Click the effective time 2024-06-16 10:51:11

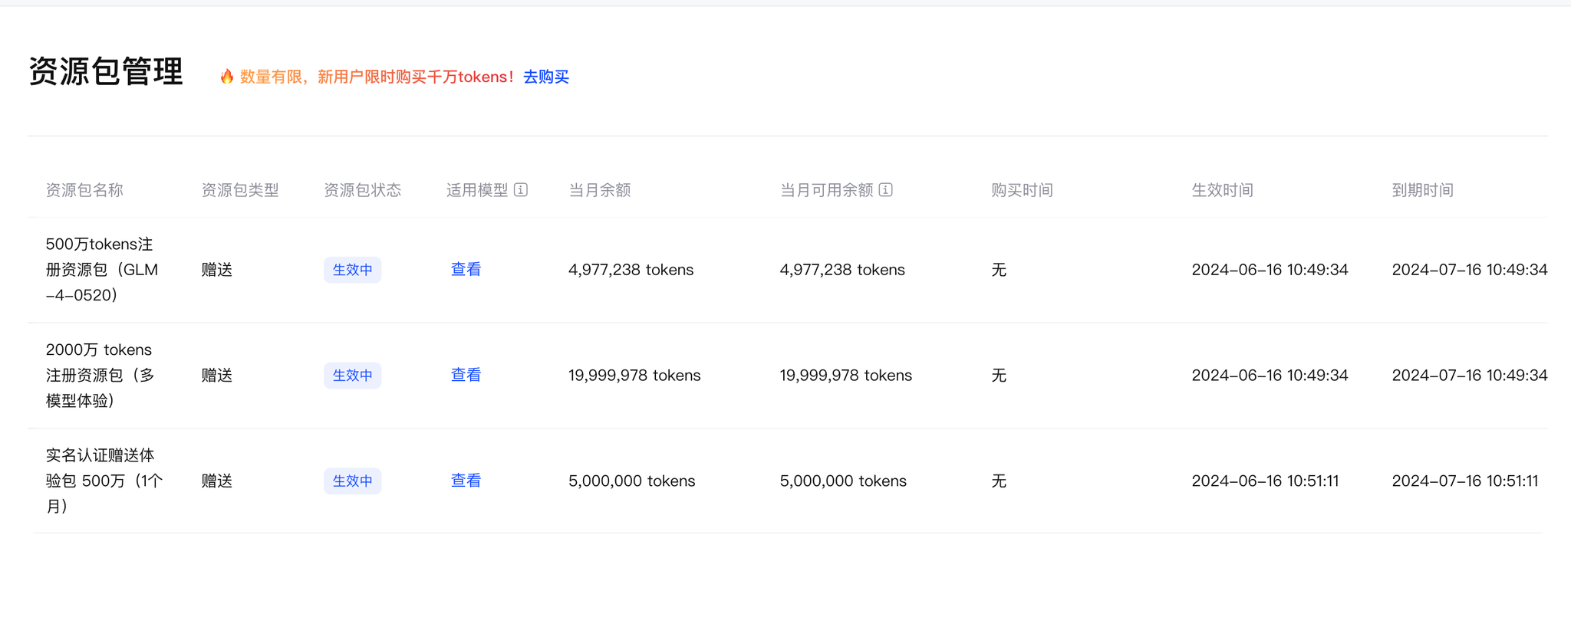pos(1266,481)
